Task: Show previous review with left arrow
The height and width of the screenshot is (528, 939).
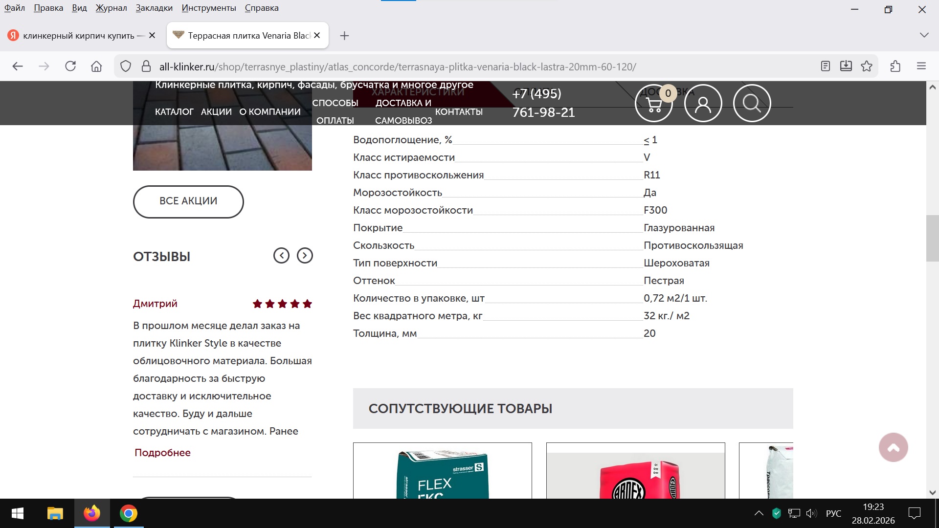Action: tap(281, 256)
